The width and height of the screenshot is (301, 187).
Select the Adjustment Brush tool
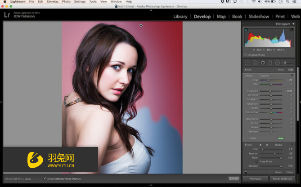(288, 62)
